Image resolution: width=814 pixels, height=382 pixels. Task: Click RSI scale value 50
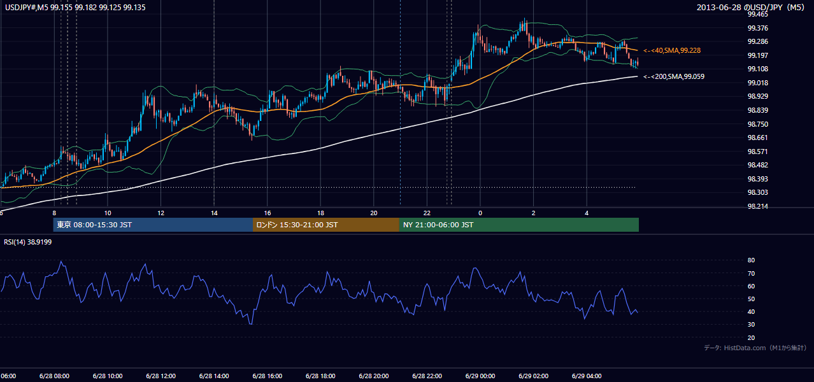751,299
